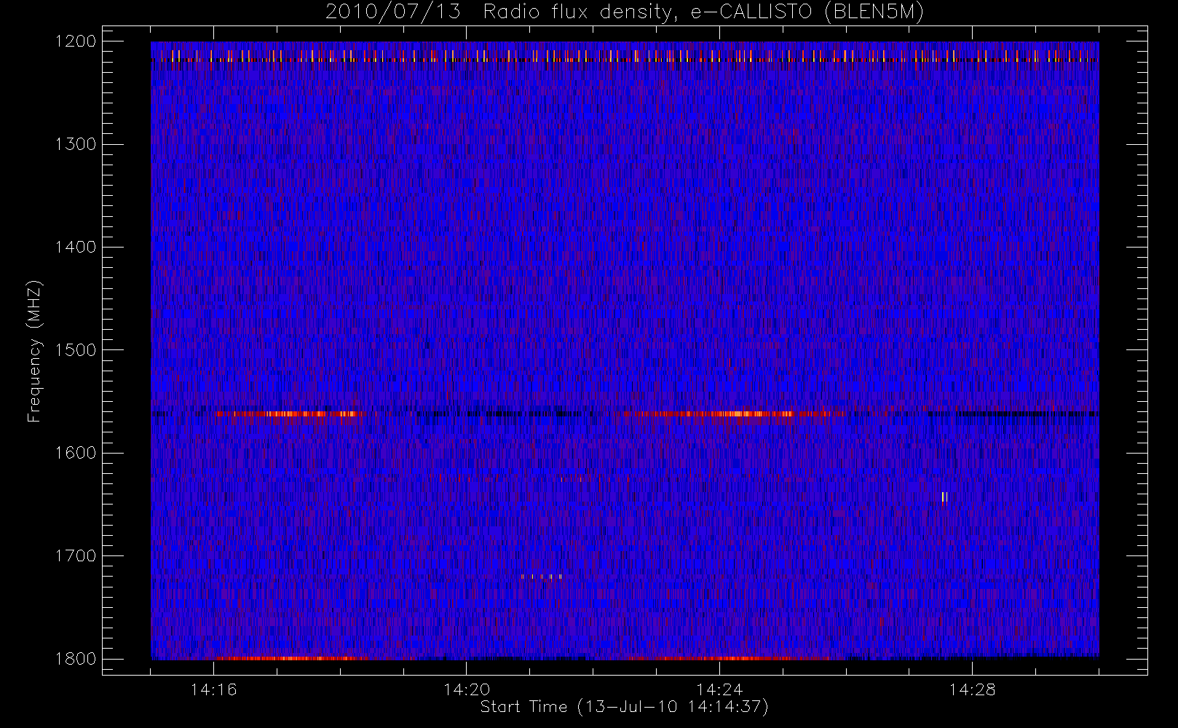Click the 14:28 time tick label
Viewport: 1178px width, 728px height.
coord(972,689)
